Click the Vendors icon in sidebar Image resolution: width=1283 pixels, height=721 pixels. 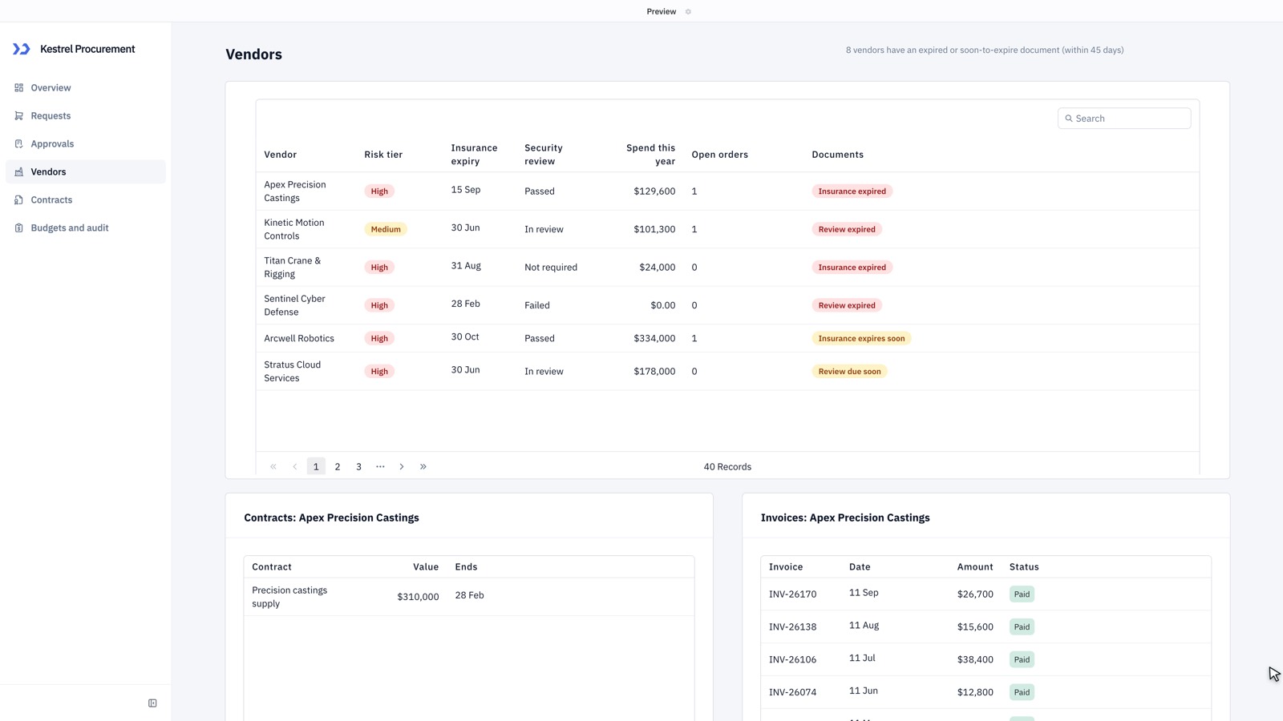tap(18, 172)
